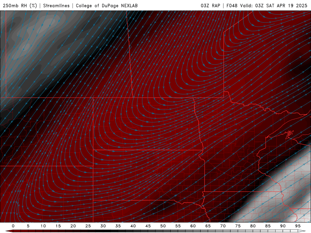
Task: Click the "30" colorbar scale label
Action: pos(103,226)
